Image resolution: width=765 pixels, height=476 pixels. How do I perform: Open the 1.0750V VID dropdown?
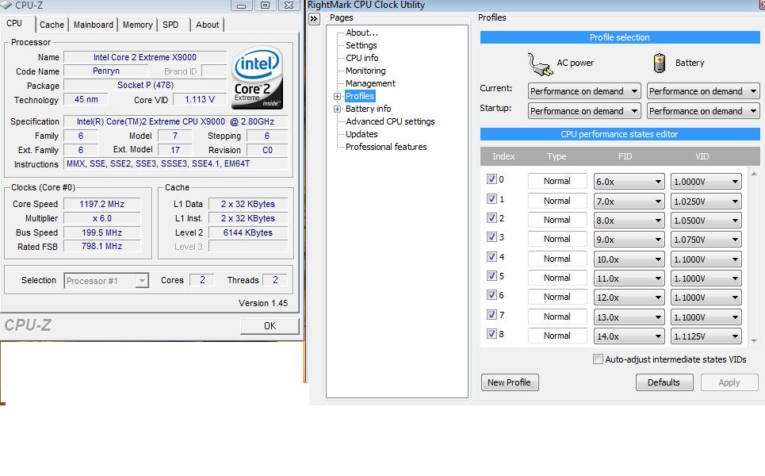coord(706,240)
